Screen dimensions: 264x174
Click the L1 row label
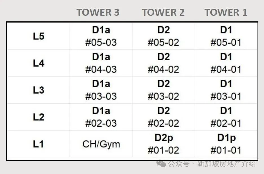coord(38,144)
